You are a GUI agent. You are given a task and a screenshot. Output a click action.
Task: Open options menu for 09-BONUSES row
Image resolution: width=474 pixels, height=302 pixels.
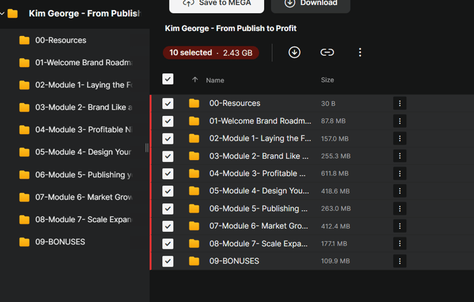pyautogui.click(x=399, y=261)
